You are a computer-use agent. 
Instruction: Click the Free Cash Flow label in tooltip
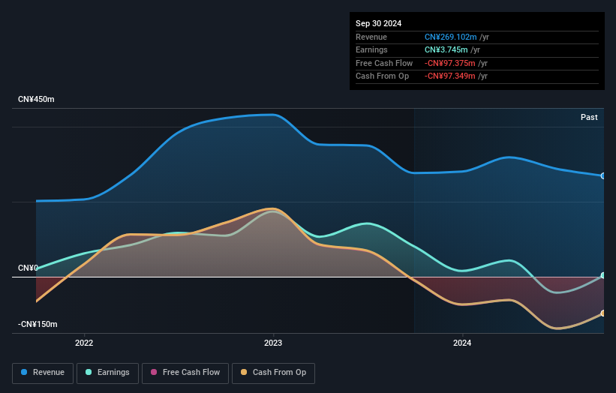(x=384, y=63)
